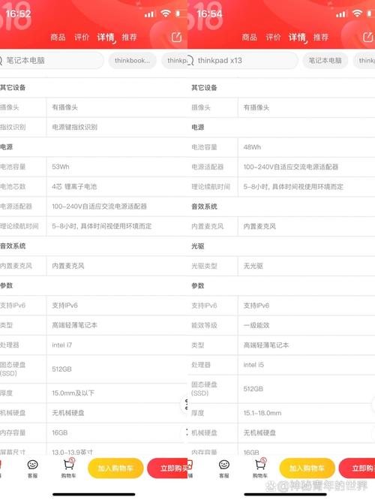Tap share icon in right phone screen
The height and width of the screenshot is (500, 375).
(x=368, y=38)
